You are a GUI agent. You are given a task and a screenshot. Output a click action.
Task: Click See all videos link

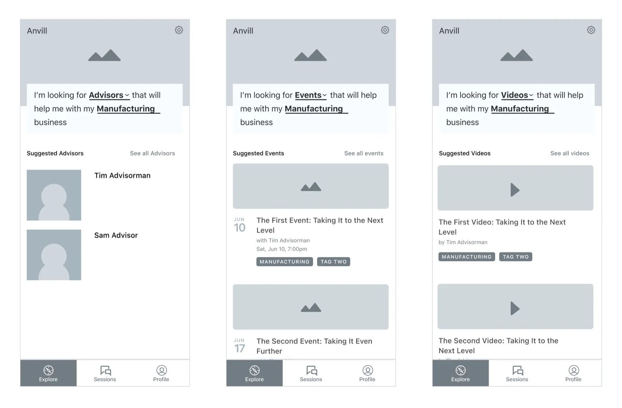click(x=569, y=153)
